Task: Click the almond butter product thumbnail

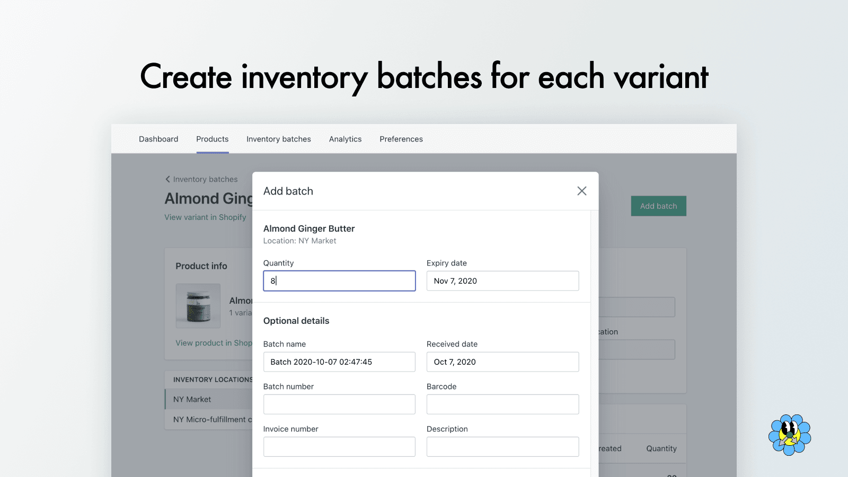Action: coord(198,306)
